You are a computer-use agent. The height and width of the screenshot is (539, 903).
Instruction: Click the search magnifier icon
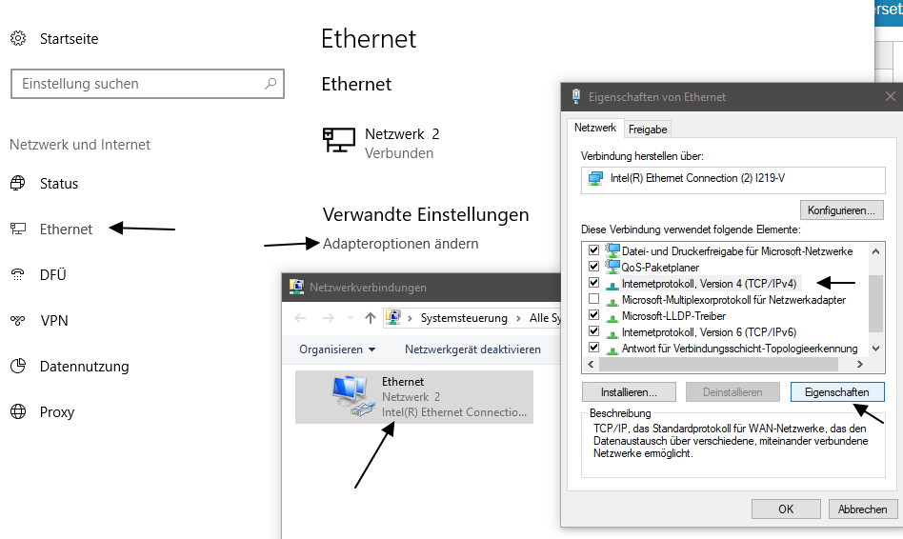tap(271, 84)
